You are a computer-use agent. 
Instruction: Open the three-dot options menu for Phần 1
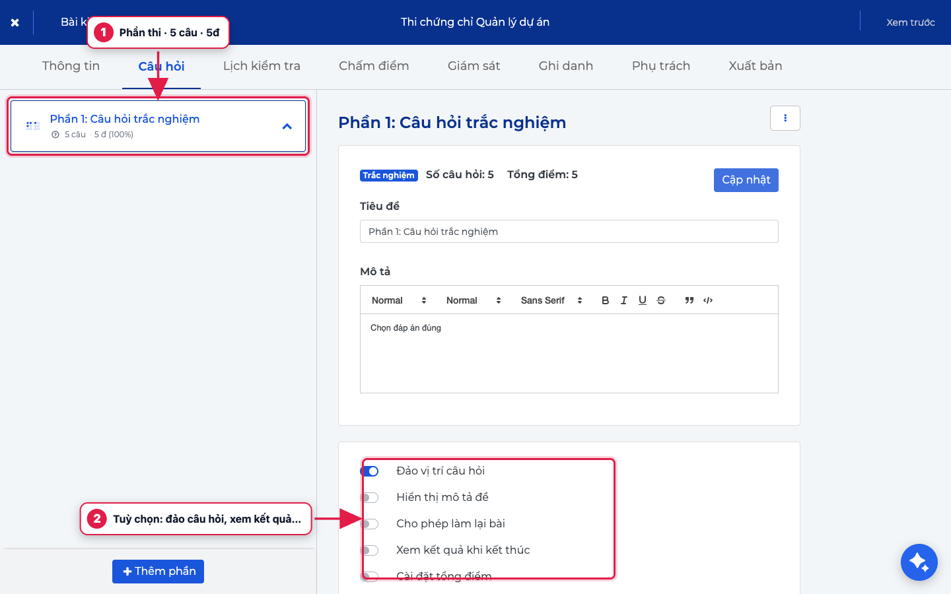785,118
